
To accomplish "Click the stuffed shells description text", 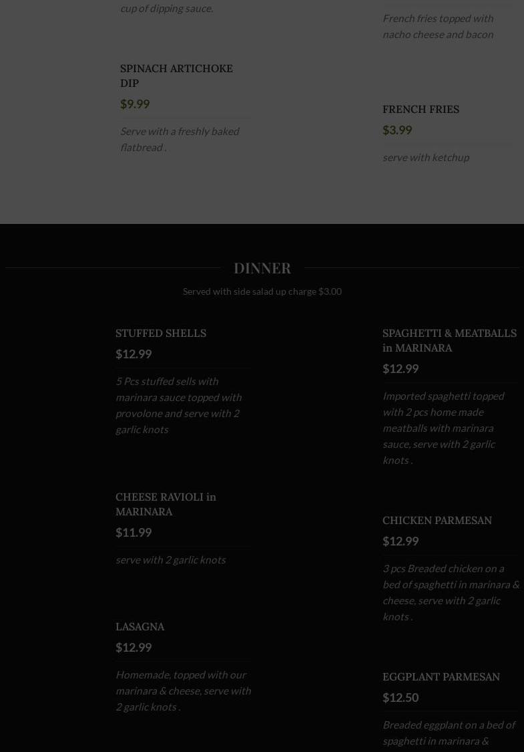I will pos(178,405).
